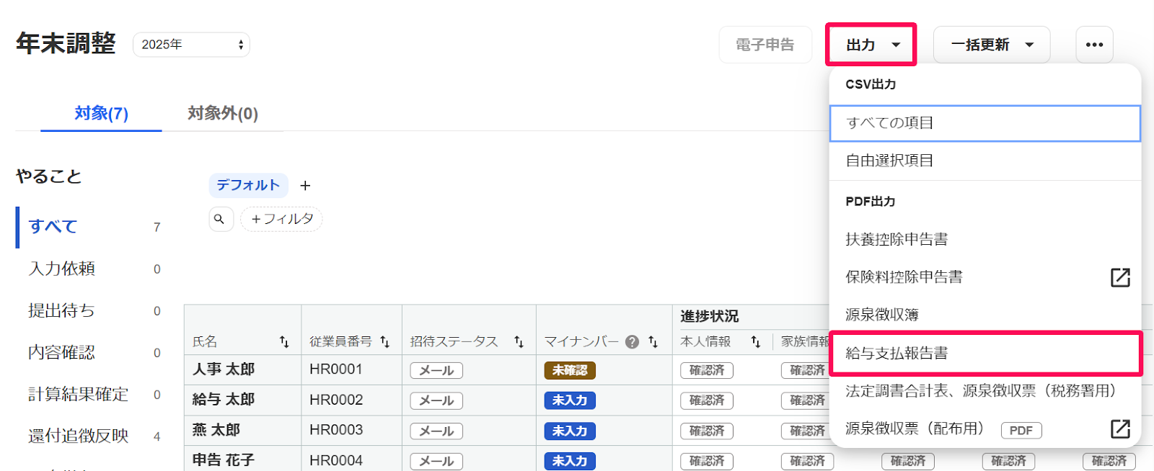This screenshot has width=1154, height=471.
Task: Sort by the 従業員番号 column arrows
Action: (384, 342)
